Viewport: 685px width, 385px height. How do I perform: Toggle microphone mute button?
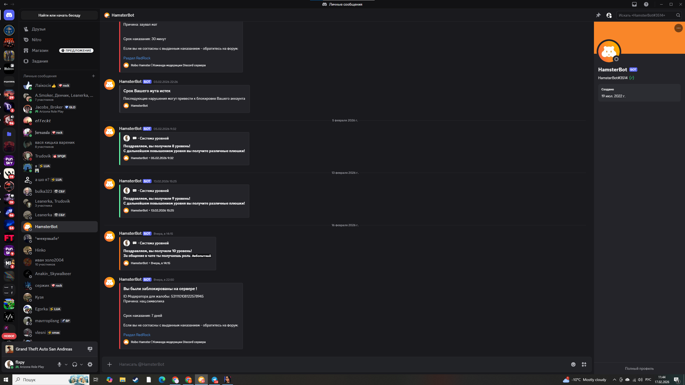pyautogui.click(x=59, y=364)
